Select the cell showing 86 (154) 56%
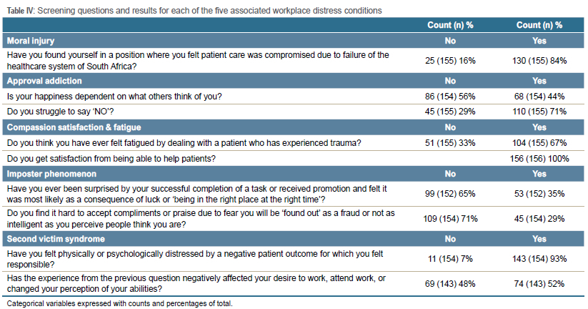This screenshot has height=309, width=588. [x=451, y=96]
